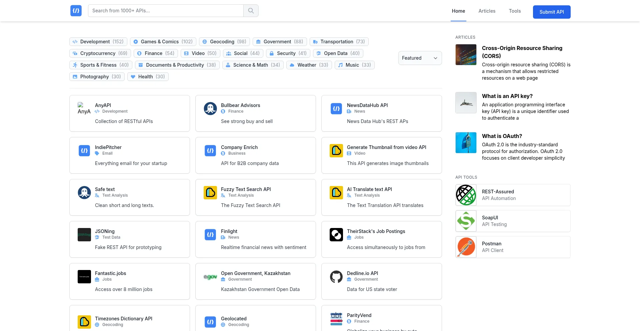Open the REST-Assured tool icon
640x331 pixels.
click(x=466, y=195)
